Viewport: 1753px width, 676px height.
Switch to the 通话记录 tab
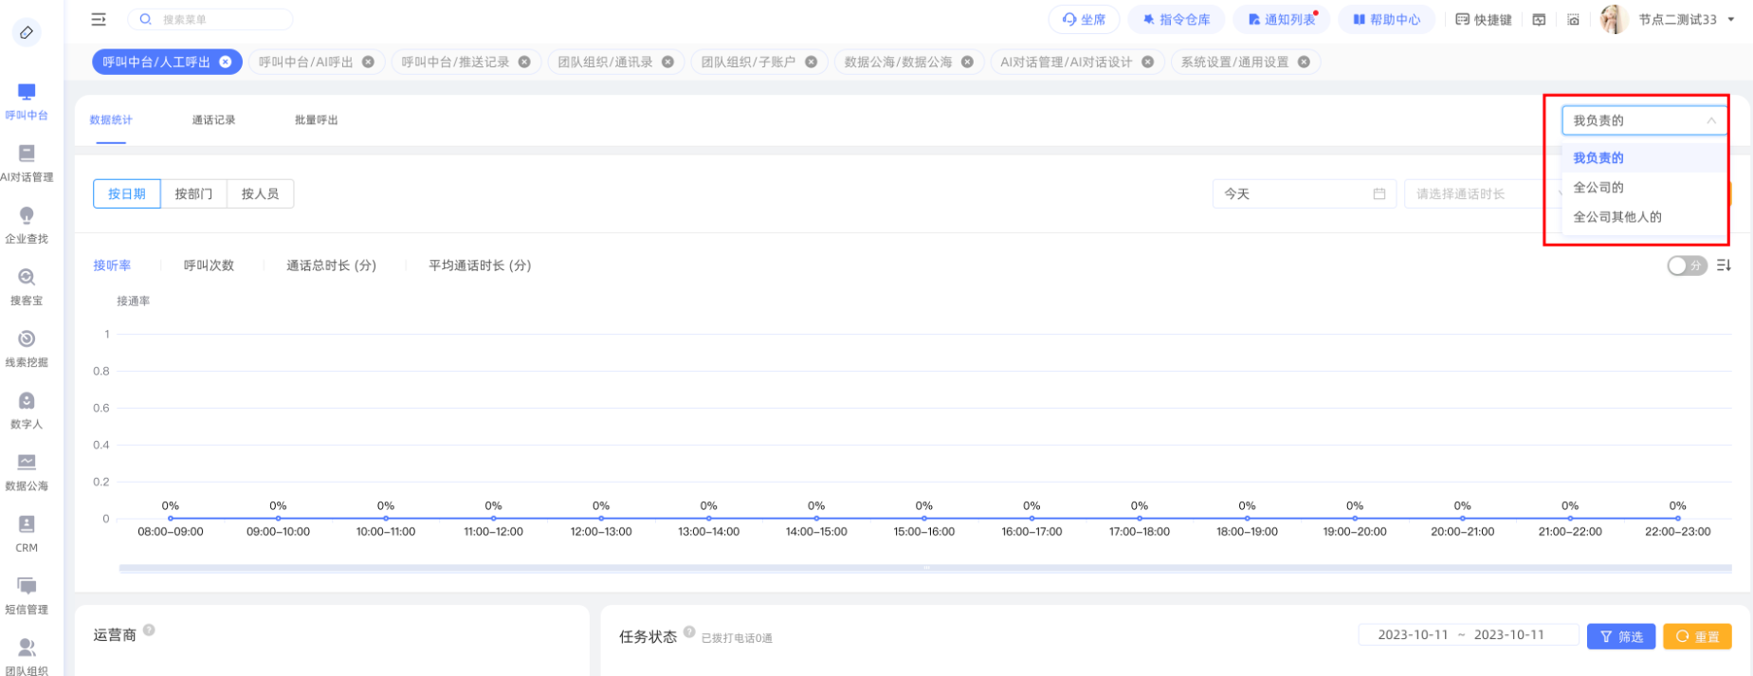pos(213,120)
